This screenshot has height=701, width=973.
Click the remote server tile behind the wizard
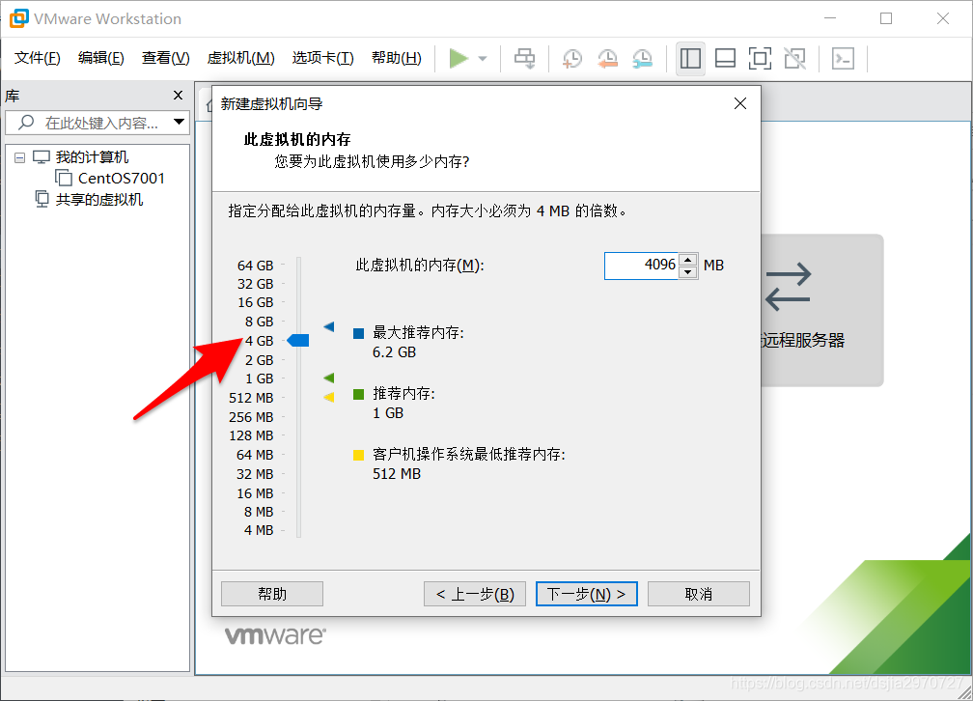tap(821, 310)
